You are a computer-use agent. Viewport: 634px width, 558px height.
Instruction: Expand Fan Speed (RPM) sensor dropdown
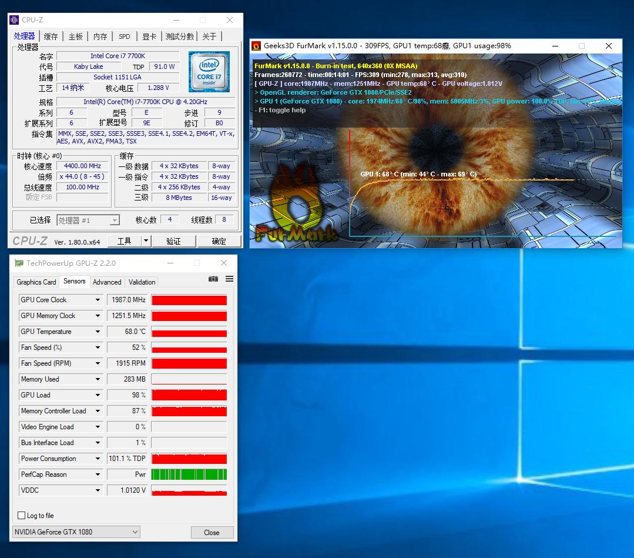click(x=98, y=363)
